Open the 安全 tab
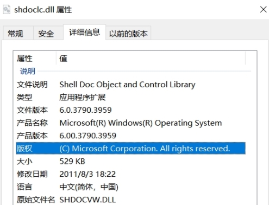This screenshot has width=269, height=205. click(46, 34)
